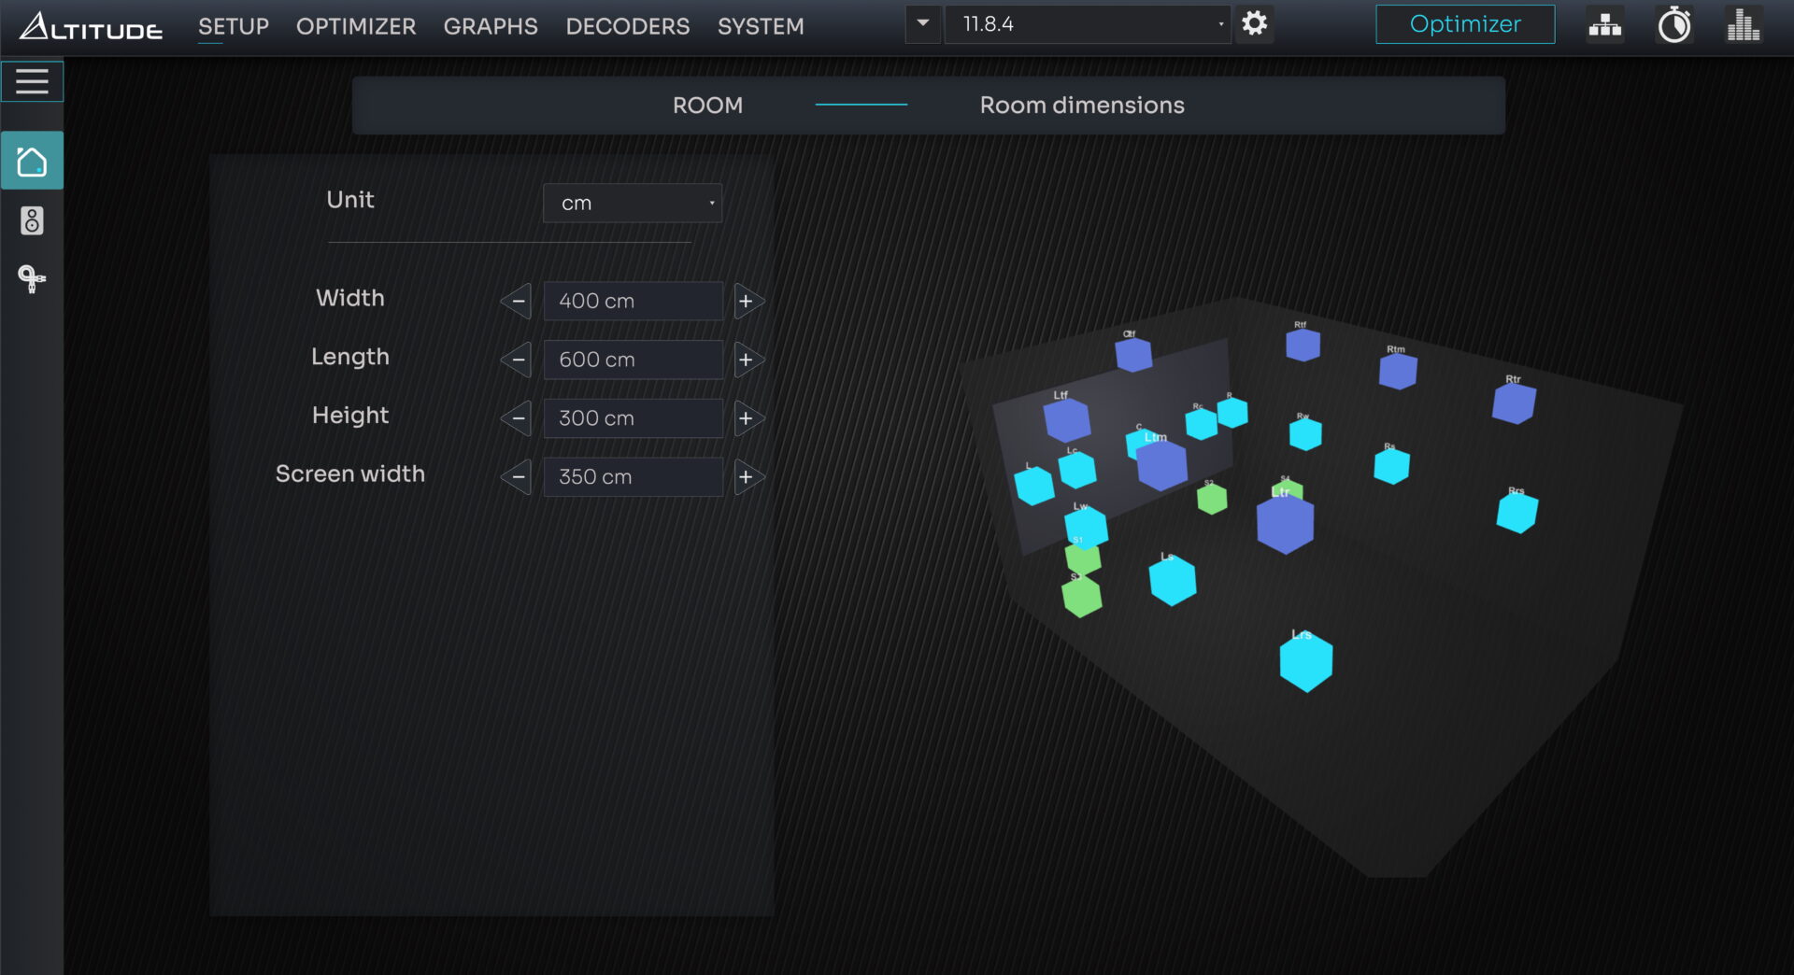This screenshot has width=1794, height=975.
Task: Open the speaker setup sidebar icon
Action: 32,220
